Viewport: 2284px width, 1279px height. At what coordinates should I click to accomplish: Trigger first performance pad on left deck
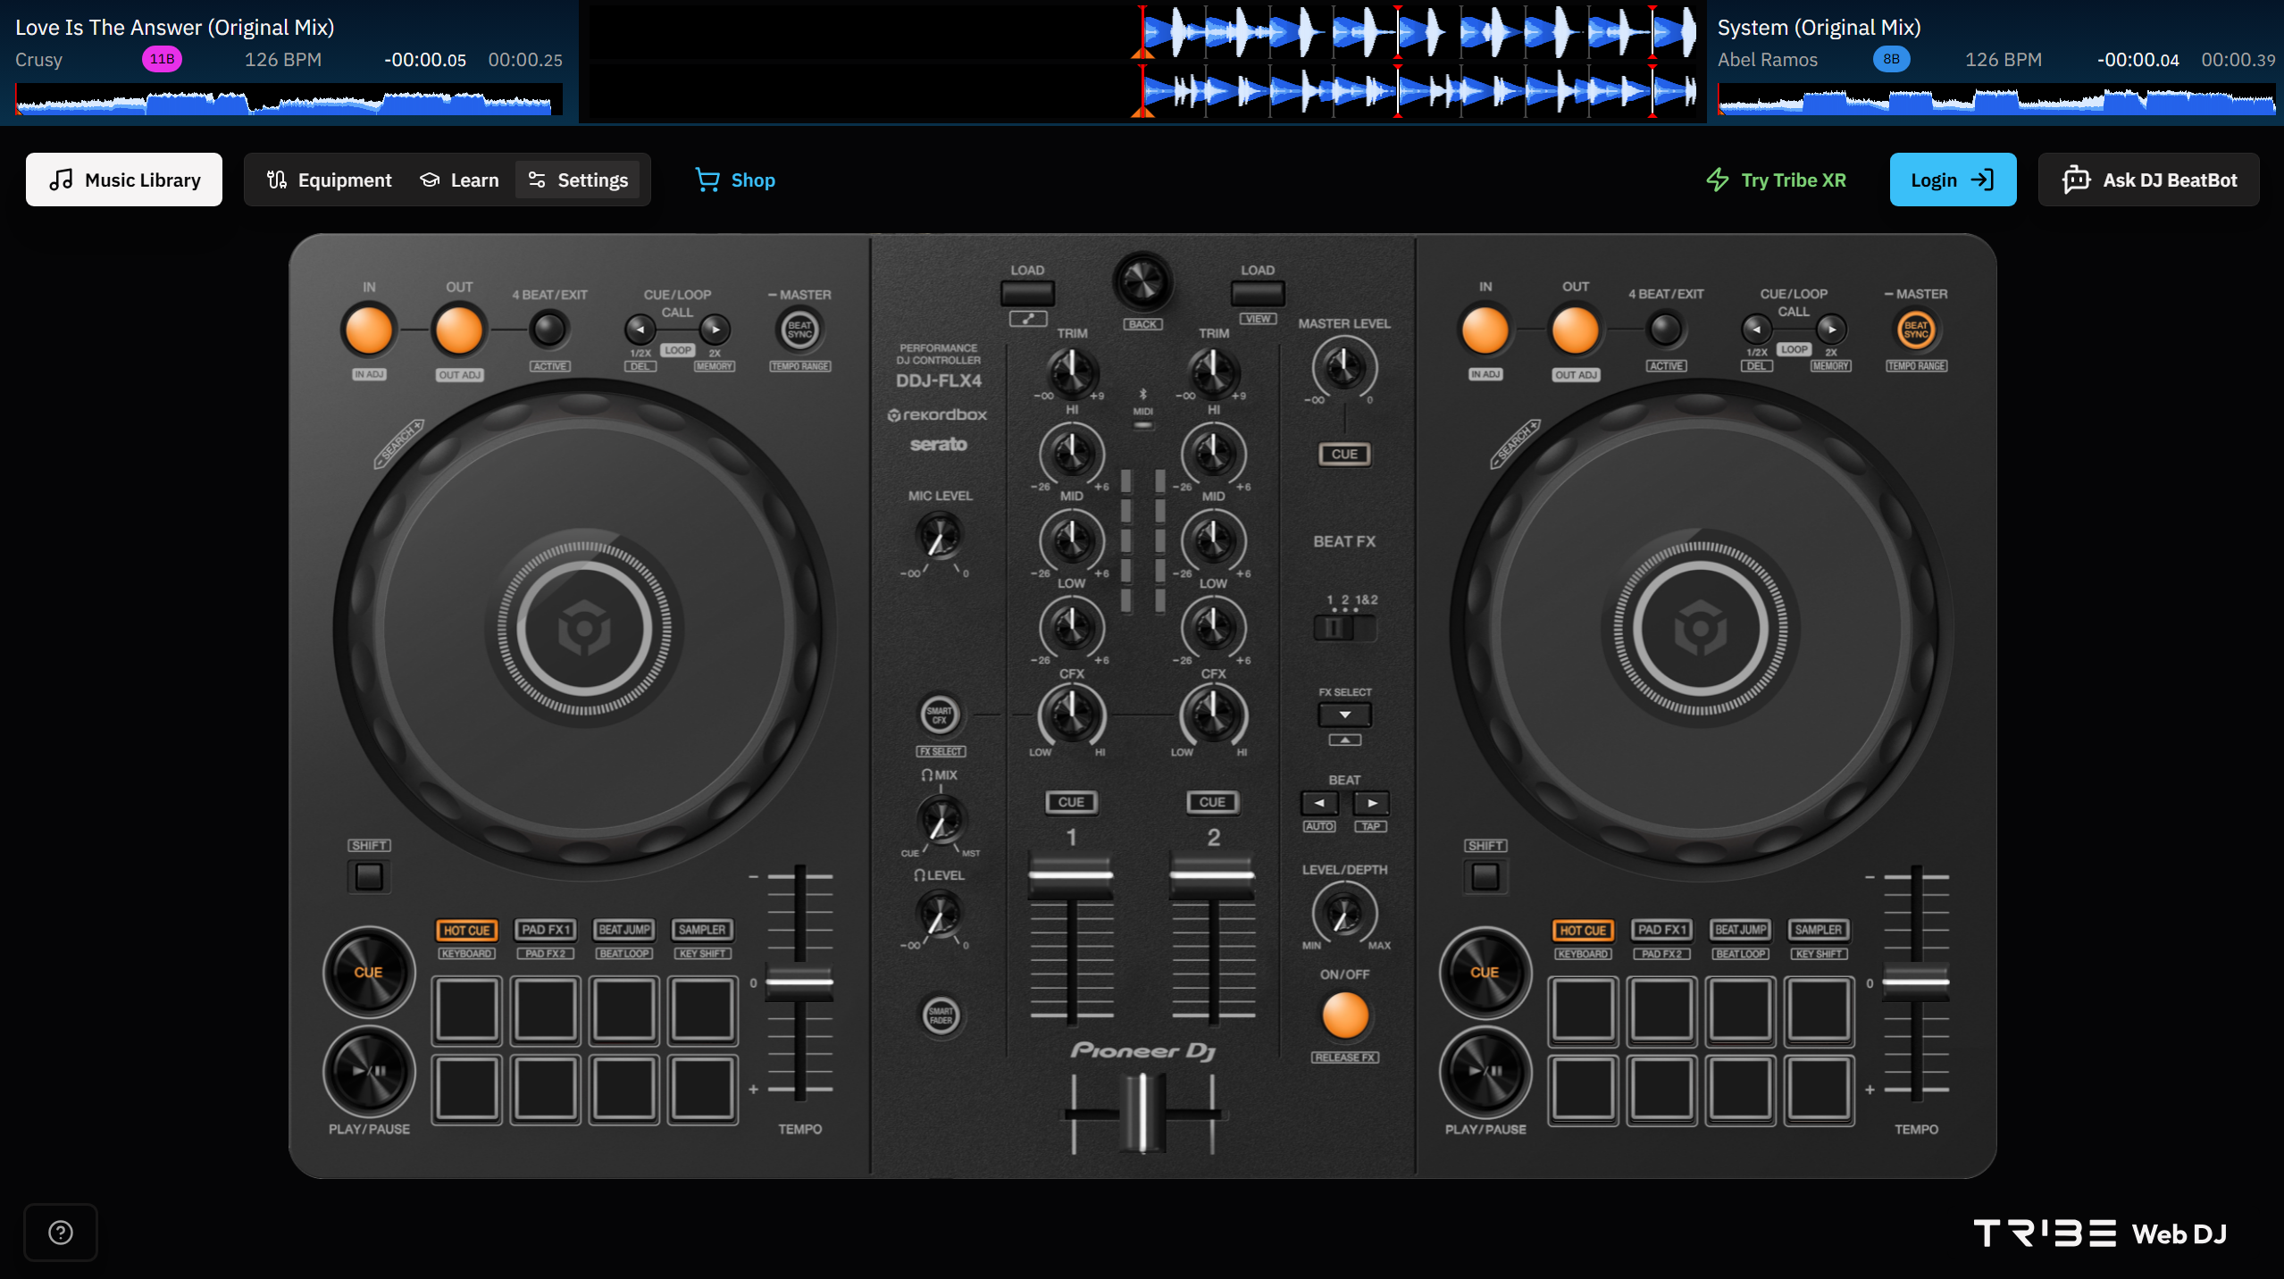click(x=466, y=1010)
